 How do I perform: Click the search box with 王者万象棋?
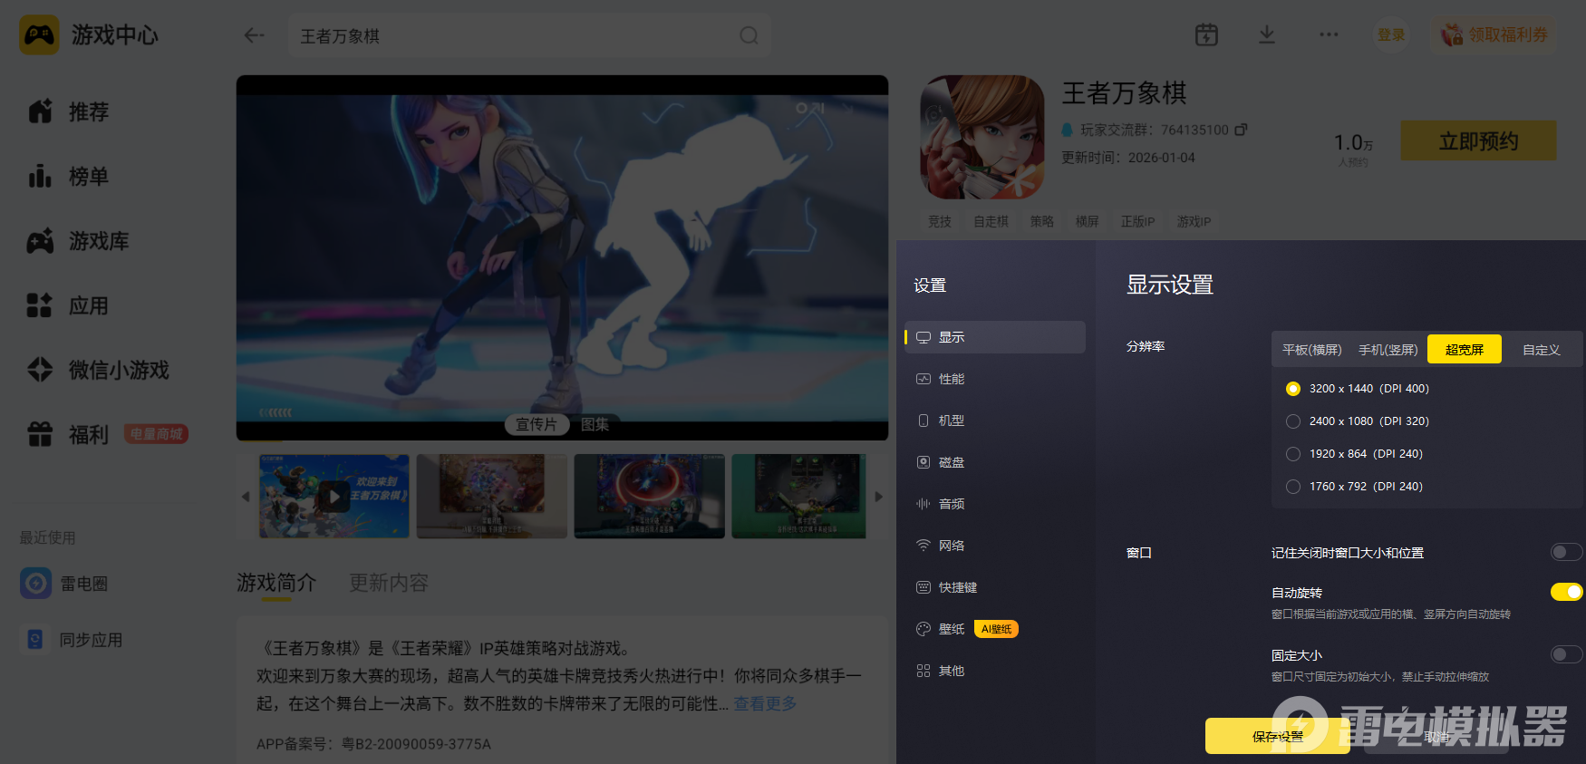click(529, 35)
